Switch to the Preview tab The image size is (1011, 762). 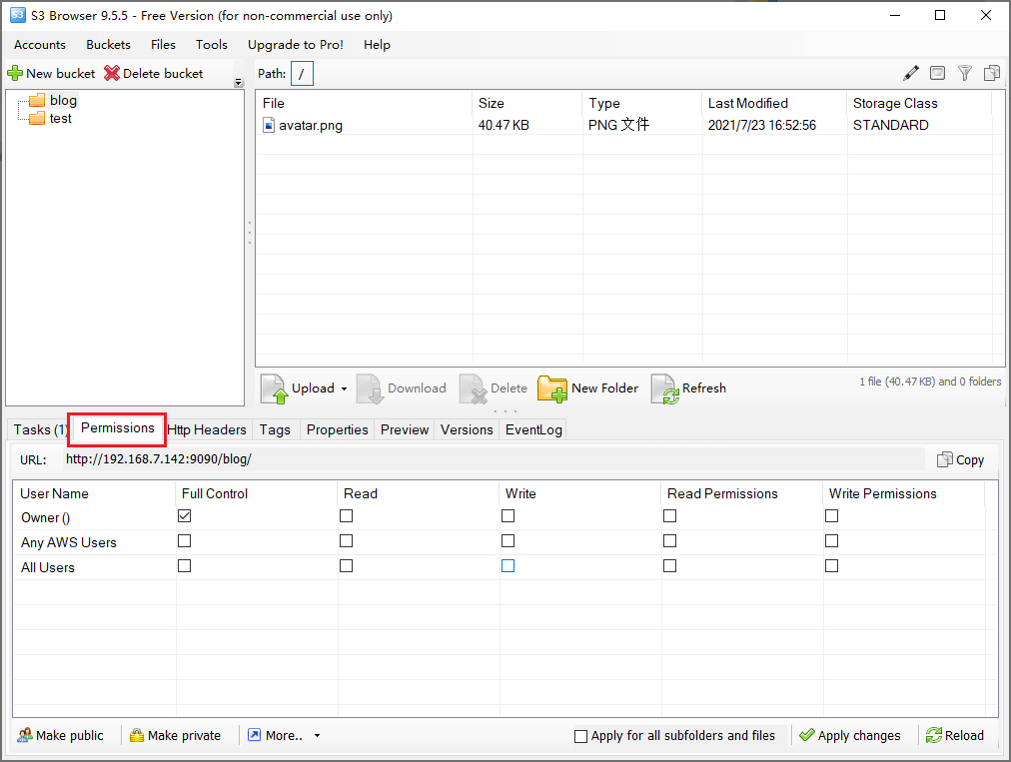click(405, 430)
